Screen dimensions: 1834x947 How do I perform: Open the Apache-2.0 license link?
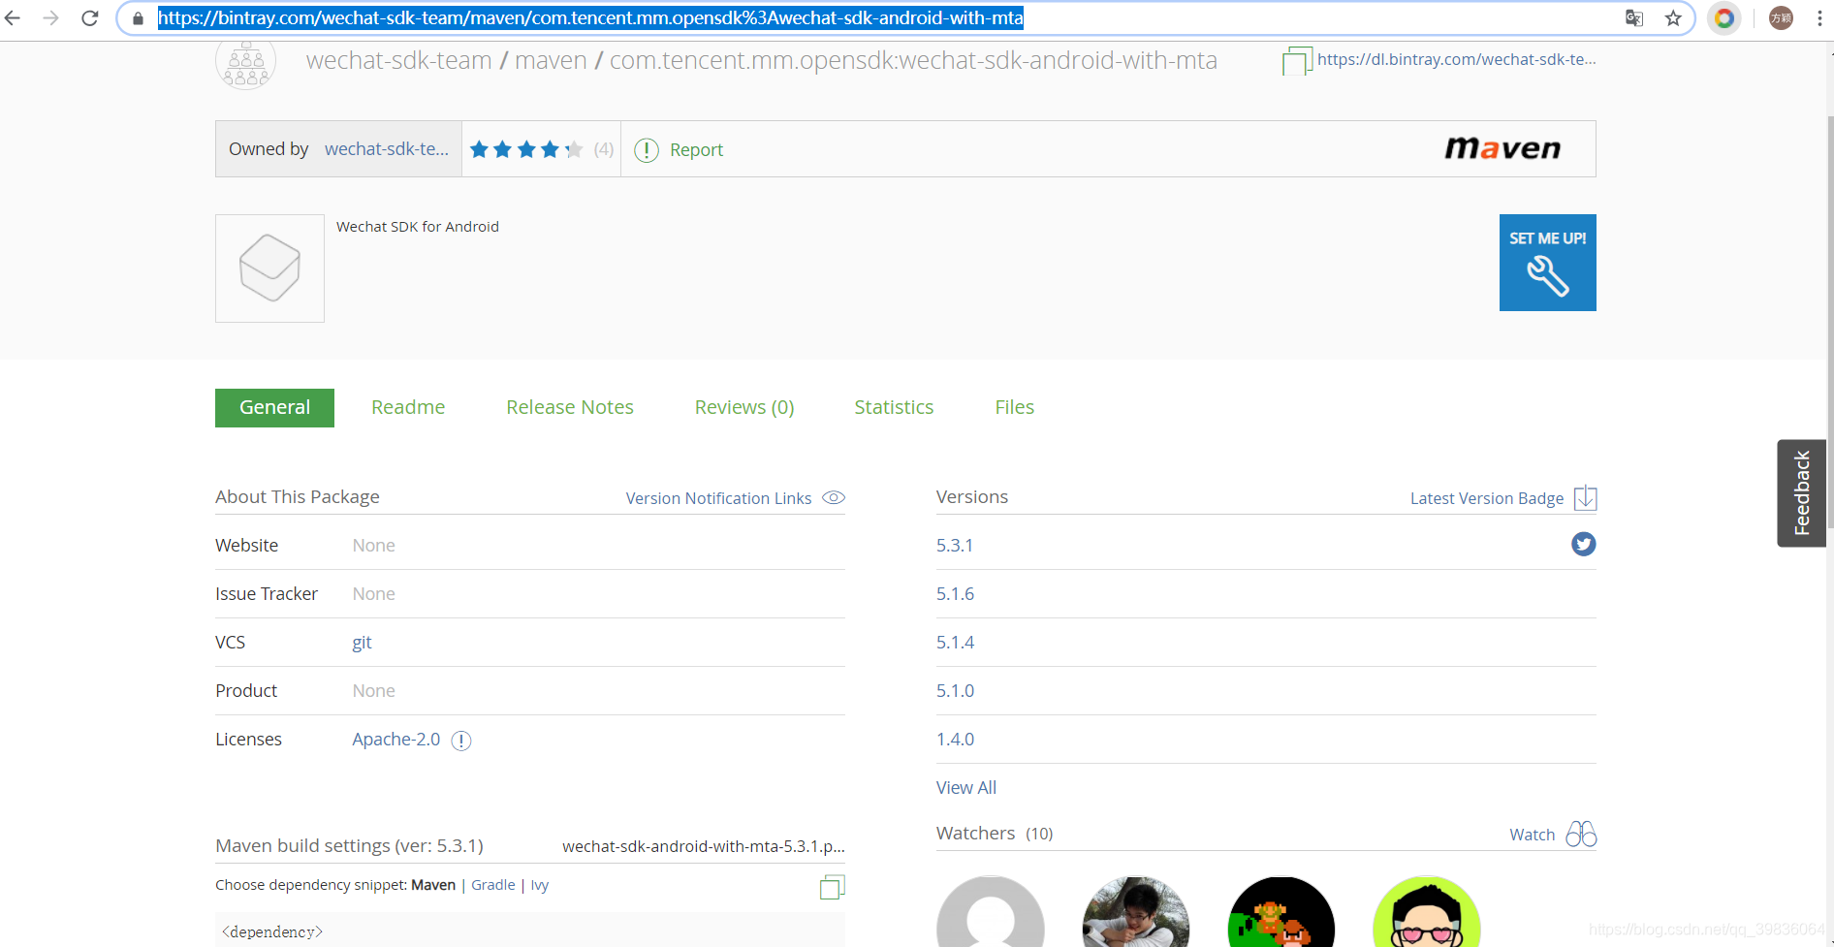[395, 740]
